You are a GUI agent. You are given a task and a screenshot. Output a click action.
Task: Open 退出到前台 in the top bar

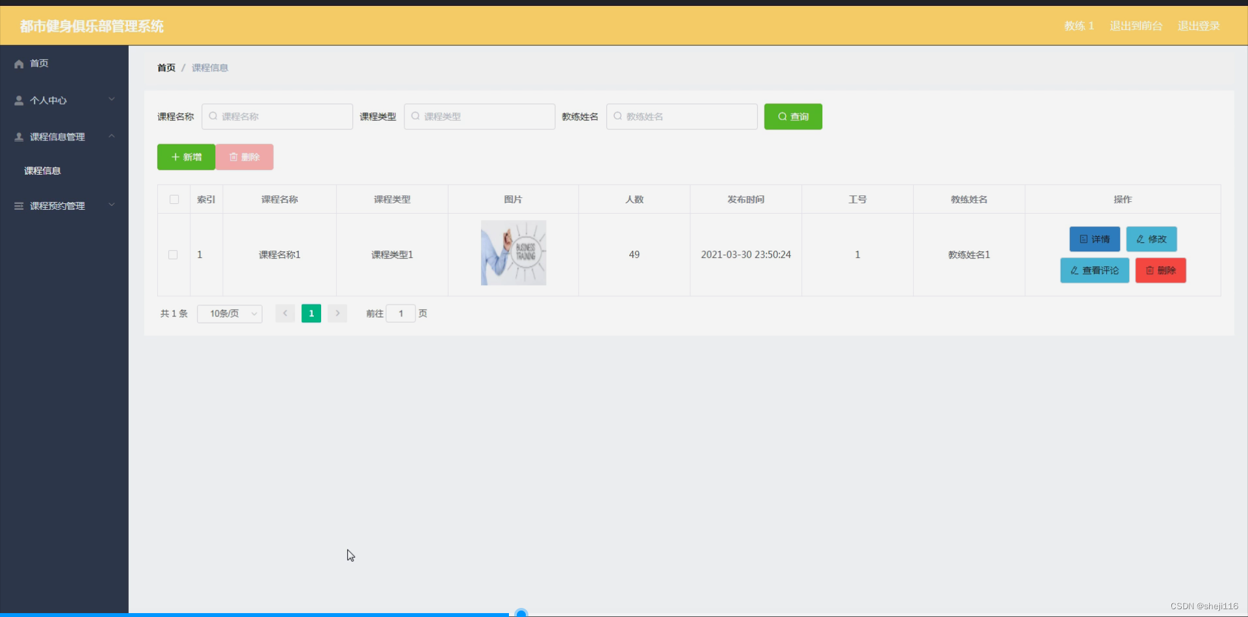(1135, 26)
